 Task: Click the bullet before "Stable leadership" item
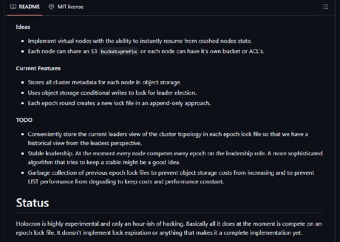click(x=23, y=154)
